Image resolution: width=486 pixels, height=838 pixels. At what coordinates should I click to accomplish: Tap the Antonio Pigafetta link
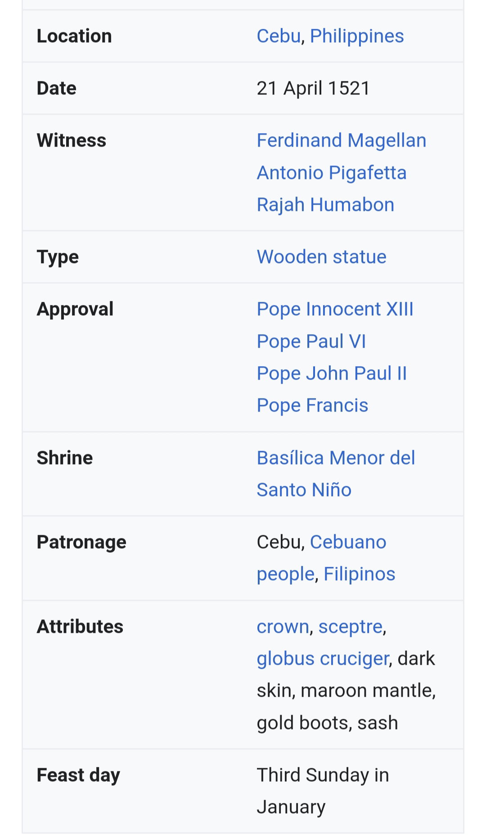(332, 173)
